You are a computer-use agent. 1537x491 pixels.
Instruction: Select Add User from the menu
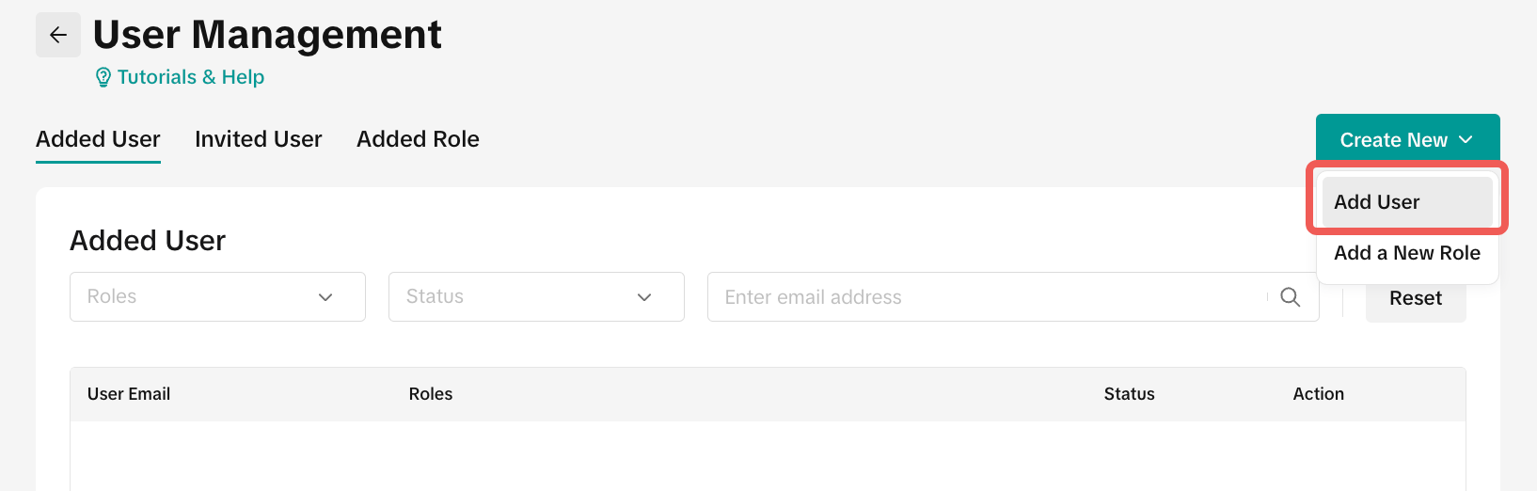click(1377, 202)
